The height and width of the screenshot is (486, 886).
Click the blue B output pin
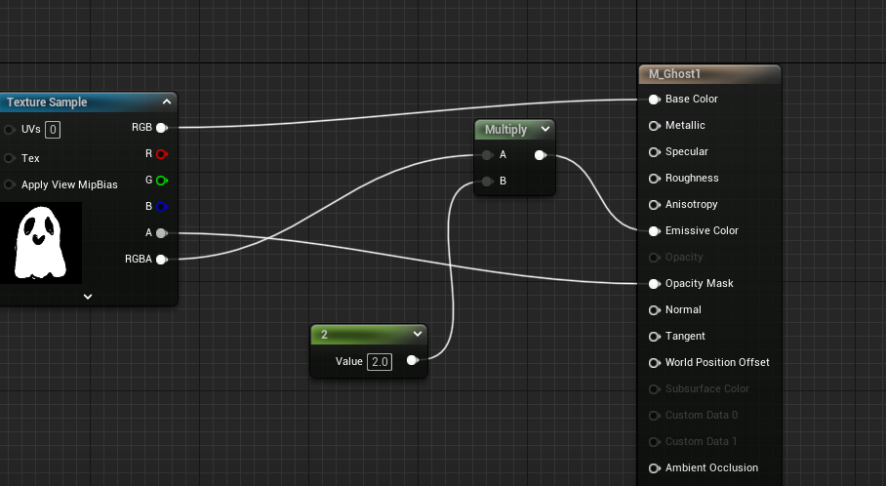click(161, 207)
